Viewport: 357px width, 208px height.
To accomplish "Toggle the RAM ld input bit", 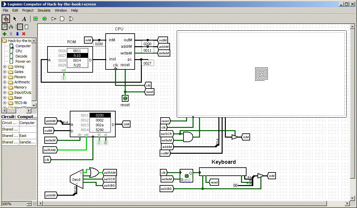I will 99,142.
